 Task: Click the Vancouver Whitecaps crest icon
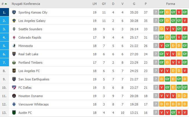pos(14,104)
